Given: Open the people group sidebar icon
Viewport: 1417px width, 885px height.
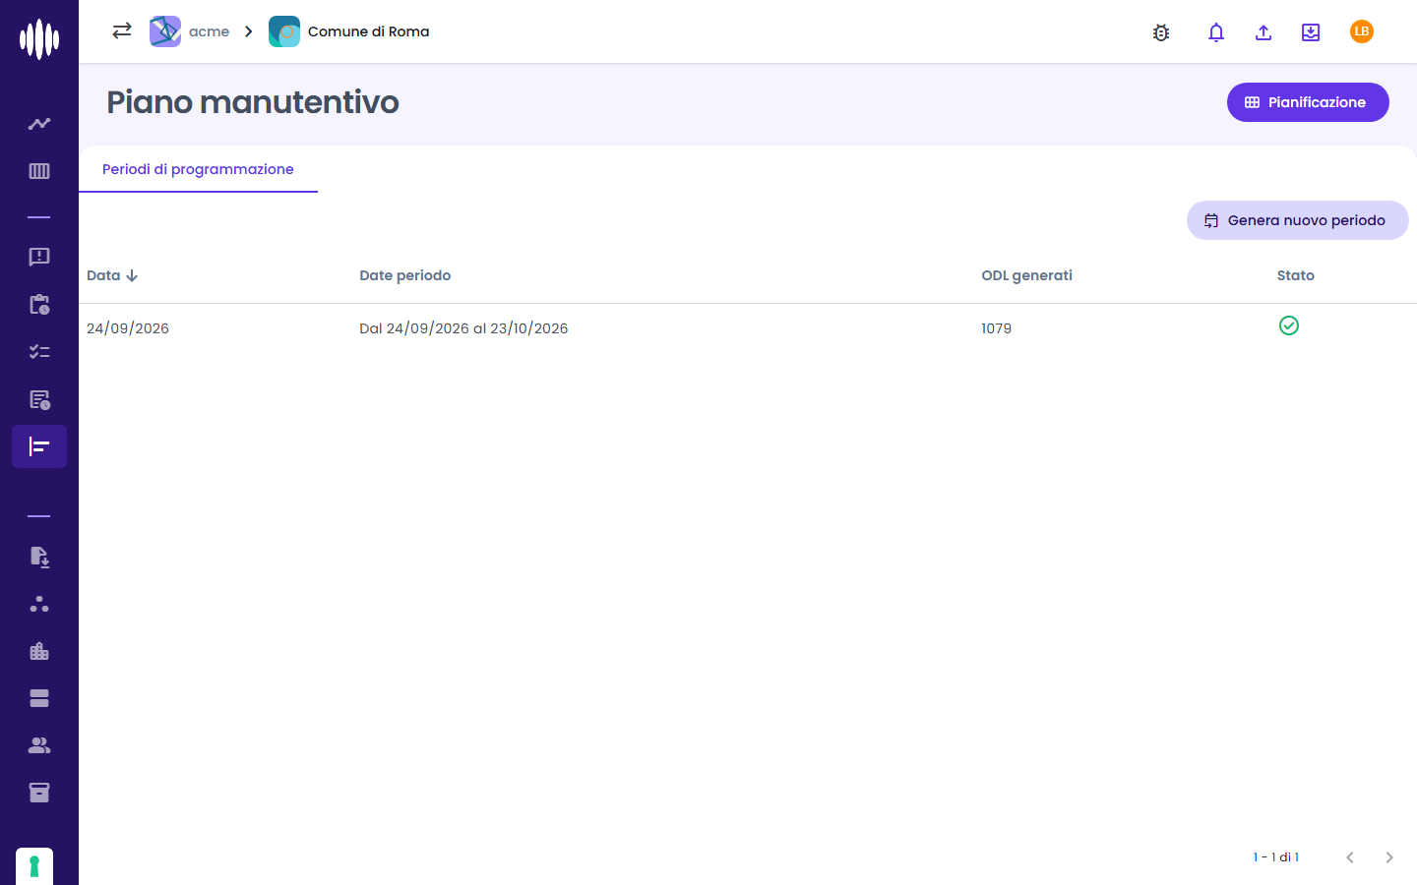Looking at the screenshot, I should [x=39, y=745].
